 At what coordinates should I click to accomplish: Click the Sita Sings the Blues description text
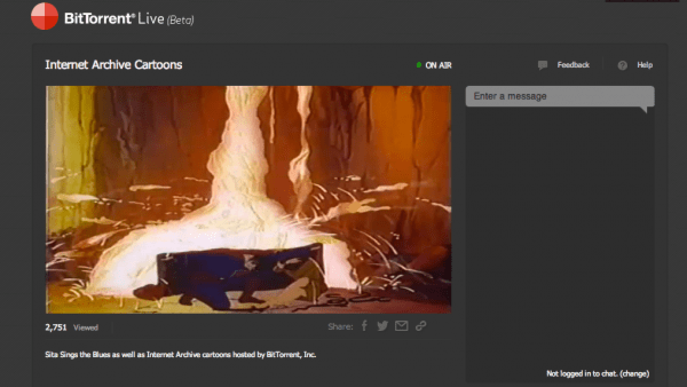point(180,354)
